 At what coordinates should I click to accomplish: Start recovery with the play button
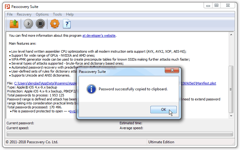[28, 24]
